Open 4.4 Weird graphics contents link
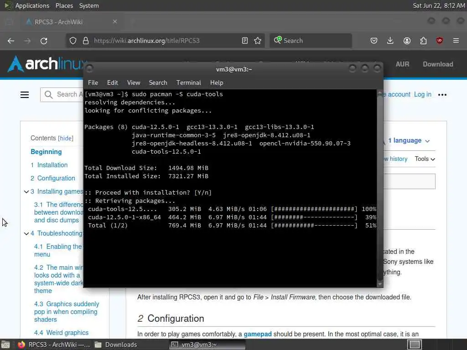The width and height of the screenshot is (467, 350). 62,332
